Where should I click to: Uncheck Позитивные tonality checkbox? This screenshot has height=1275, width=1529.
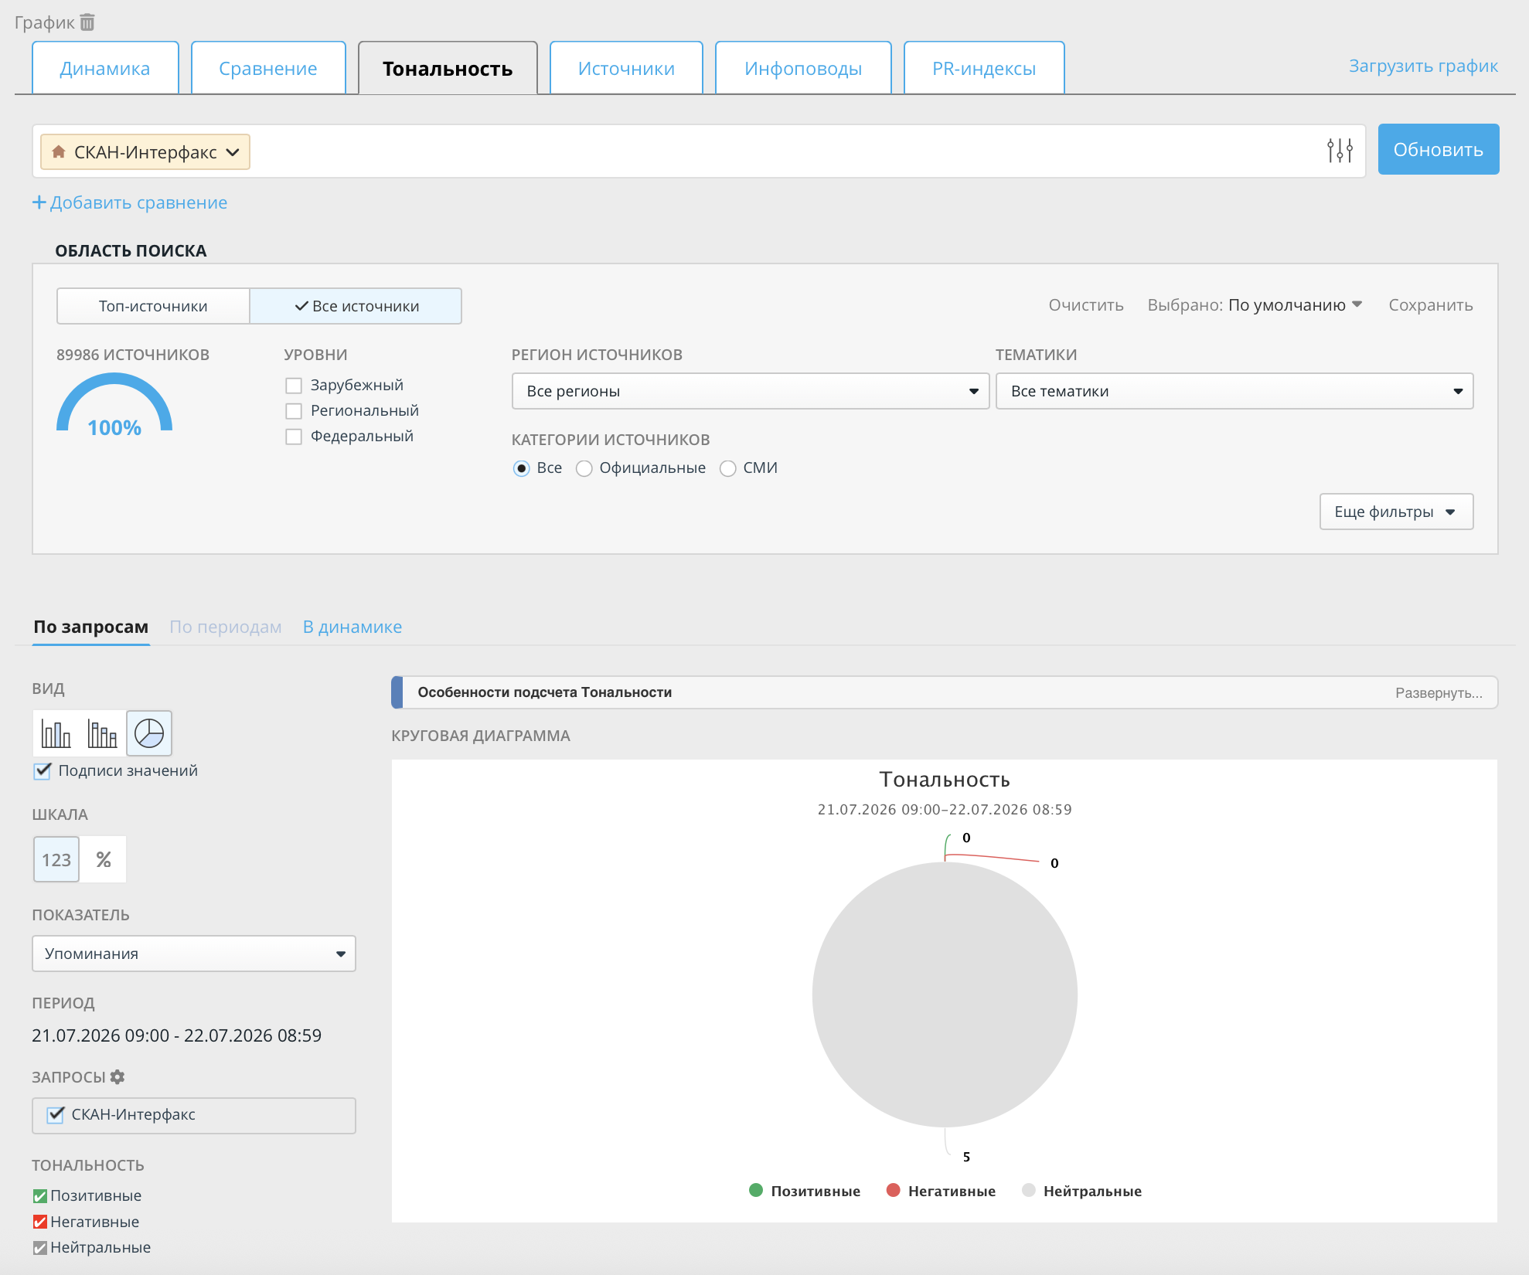click(x=40, y=1196)
